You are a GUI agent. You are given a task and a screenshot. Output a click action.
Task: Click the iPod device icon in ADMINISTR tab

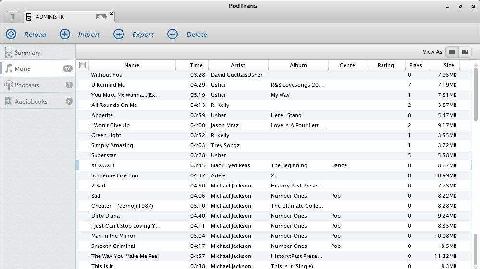(x=29, y=17)
